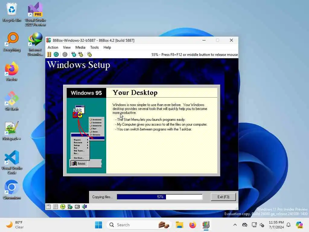The height and width of the screenshot is (232, 309).
Task: Click the CD-ROM drive status icon
Action: (x=63, y=207)
